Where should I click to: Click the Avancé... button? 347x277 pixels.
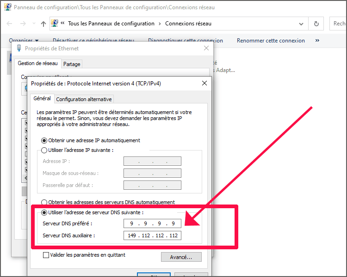(181, 257)
